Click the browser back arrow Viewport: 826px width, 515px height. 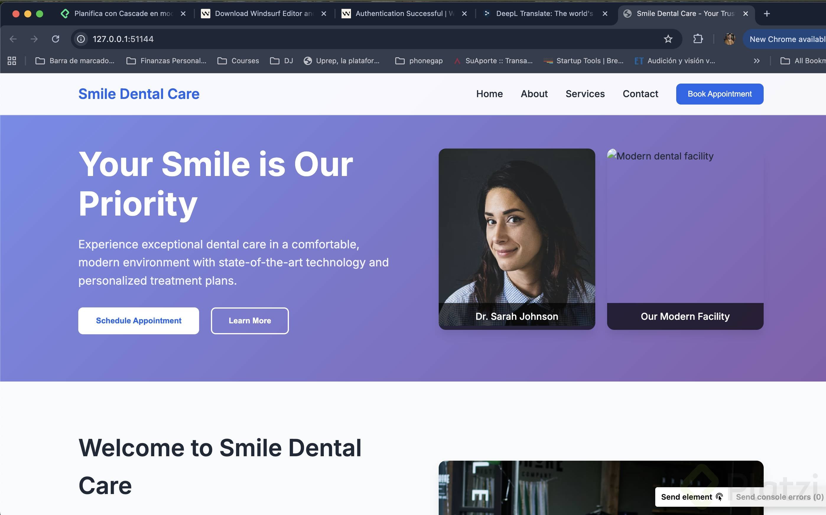(x=13, y=39)
